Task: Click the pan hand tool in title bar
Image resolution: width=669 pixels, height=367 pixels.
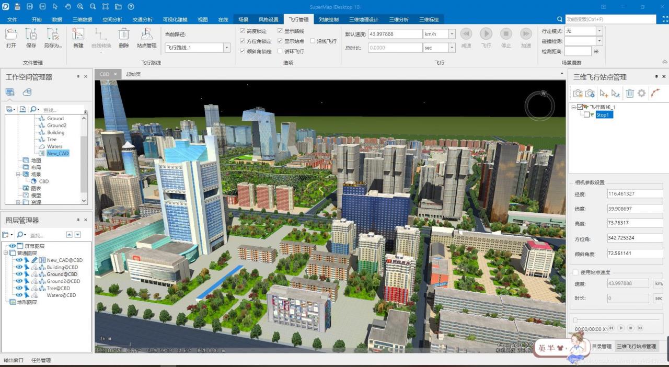Action: click(x=68, y=7)
